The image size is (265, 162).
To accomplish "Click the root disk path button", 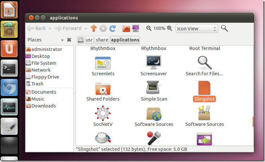I will (81, 40).
